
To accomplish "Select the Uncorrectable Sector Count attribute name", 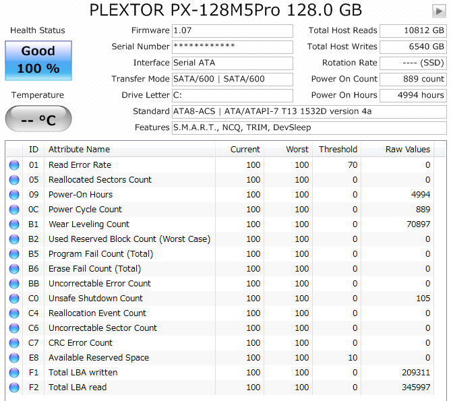I will coord(102,328).
